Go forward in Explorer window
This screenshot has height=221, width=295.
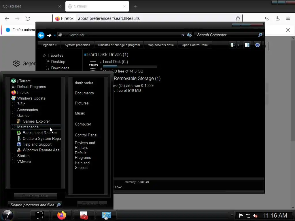point(49,35)
